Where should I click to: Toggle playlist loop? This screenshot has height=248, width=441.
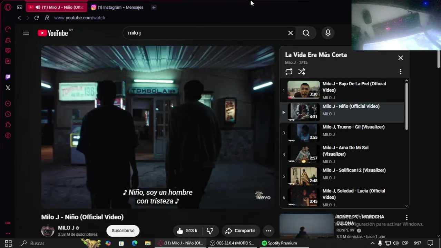pyautogui.click(x=289, y=72)
